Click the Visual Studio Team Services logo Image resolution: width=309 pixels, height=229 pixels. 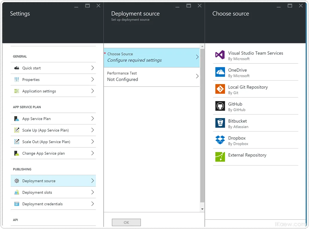tap(220, 55)
